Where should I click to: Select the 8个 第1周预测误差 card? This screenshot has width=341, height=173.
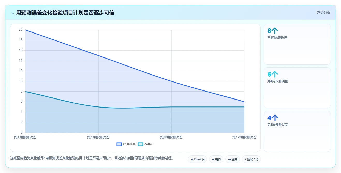tap(297, 44)
